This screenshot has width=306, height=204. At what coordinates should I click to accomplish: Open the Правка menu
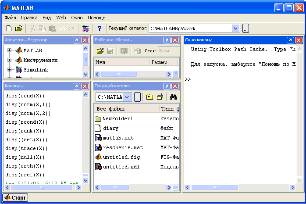pyautogui.click(x=29, y=18)
